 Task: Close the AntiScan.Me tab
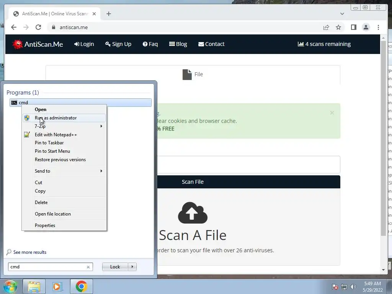(x=94, y=14)
